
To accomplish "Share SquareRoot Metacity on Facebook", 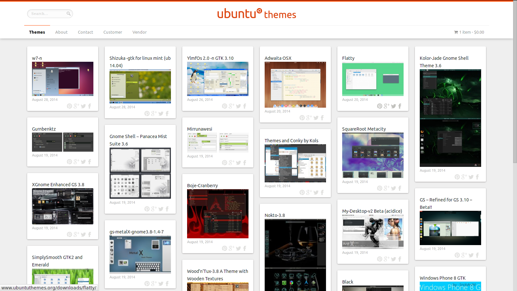I will [400, 188].
